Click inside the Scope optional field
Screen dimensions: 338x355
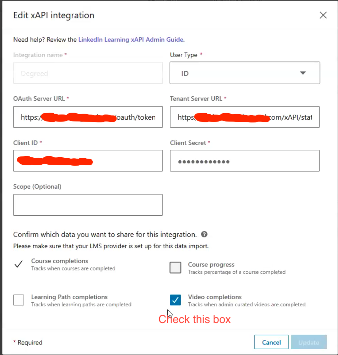tap(88, 205)
